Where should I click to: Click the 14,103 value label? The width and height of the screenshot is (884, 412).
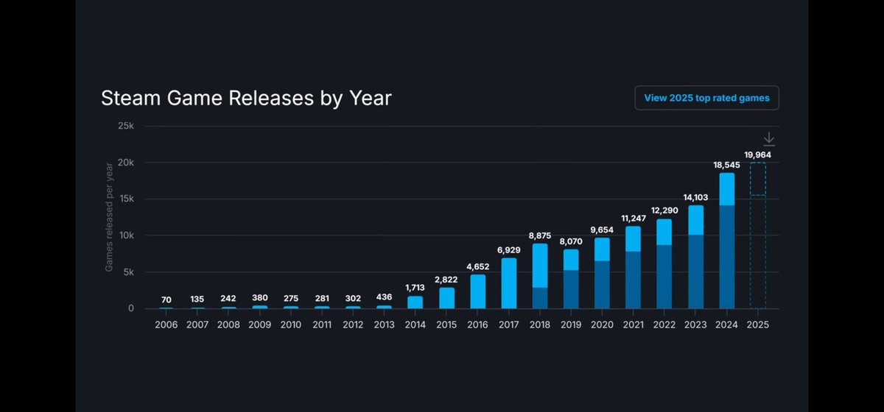pyautogui.click(x=695, y=197)
